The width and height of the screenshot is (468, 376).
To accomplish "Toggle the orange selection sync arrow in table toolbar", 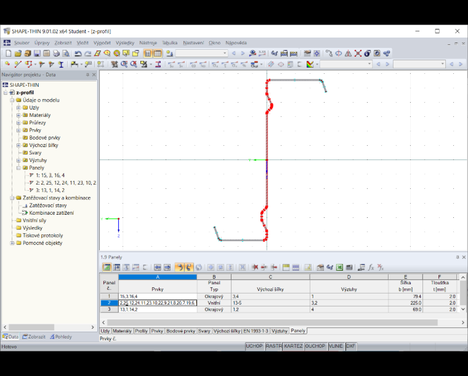I will click(179, 267).
